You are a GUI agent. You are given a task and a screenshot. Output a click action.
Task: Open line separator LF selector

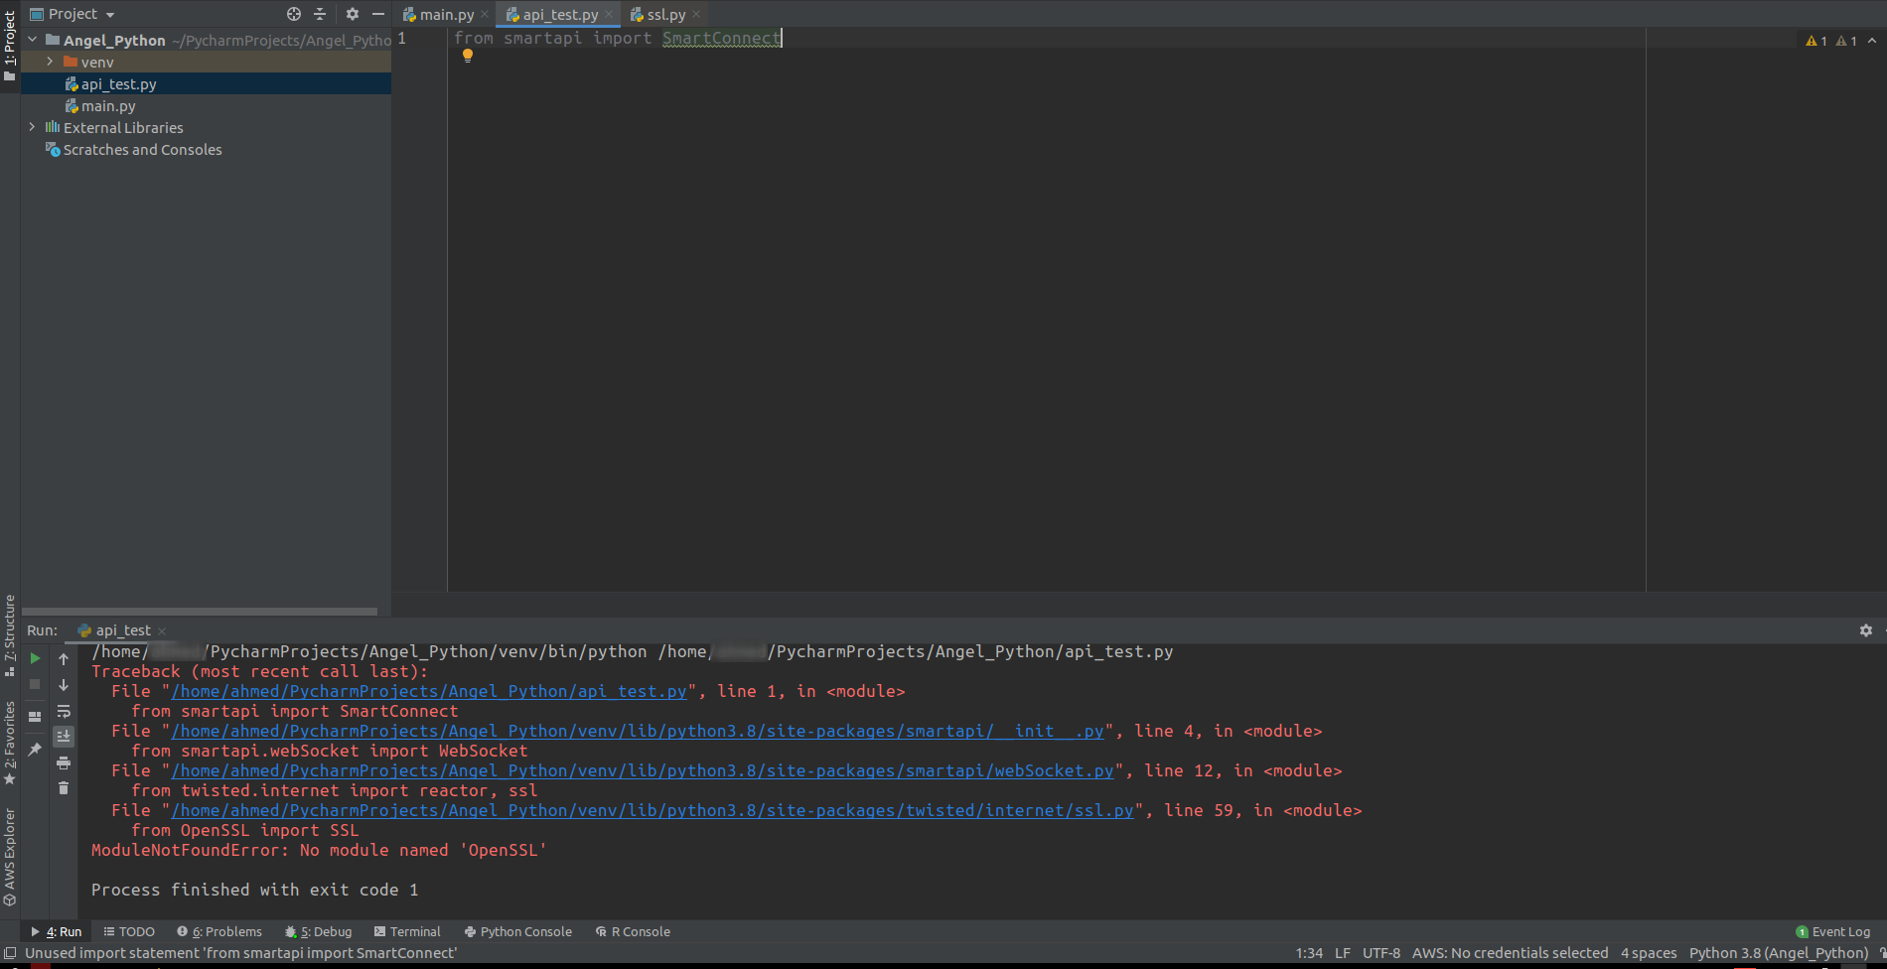tap(1343, 953)
